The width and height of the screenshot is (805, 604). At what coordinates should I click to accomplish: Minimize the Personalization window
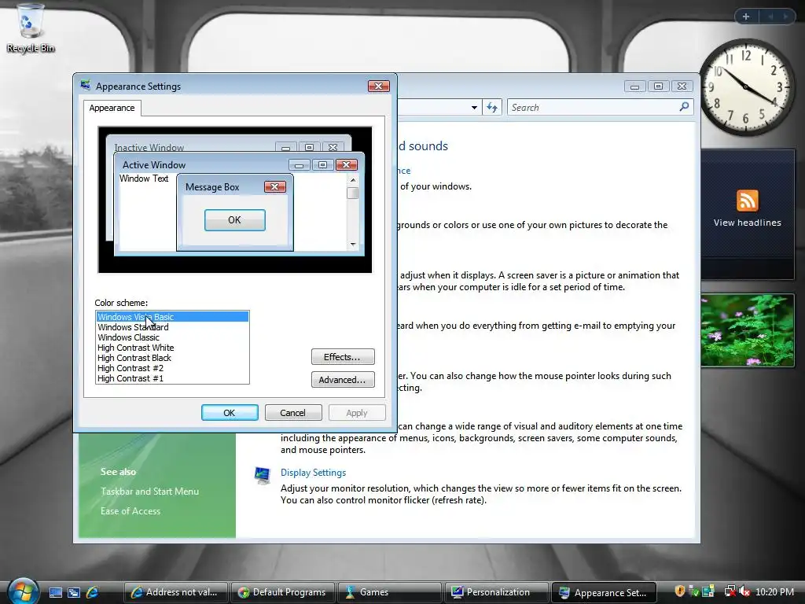(x=634, y=87)
